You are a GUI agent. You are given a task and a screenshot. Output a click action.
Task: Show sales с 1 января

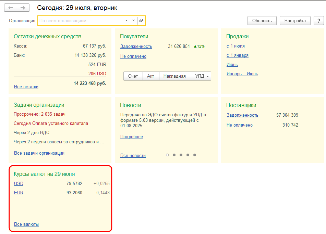(238, 55)
